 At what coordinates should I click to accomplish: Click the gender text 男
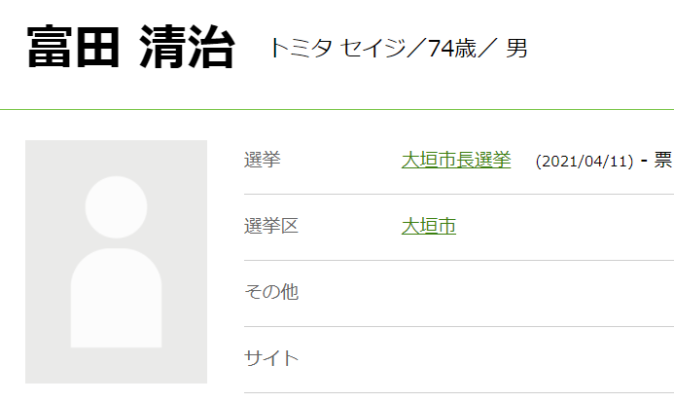(x=516, y=48)
